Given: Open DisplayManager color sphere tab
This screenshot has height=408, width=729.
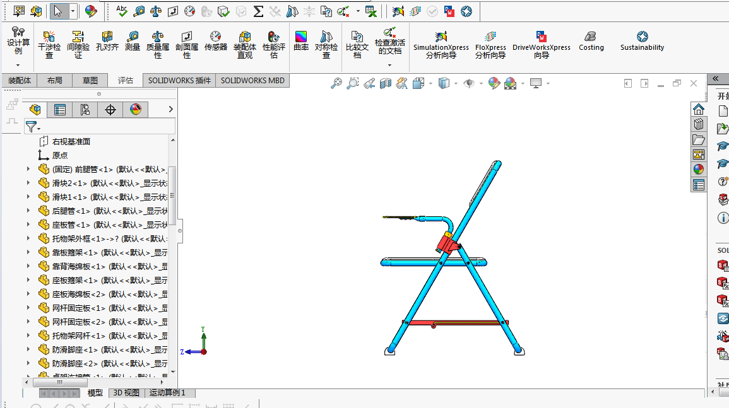Looking at the screenshot, I should coord(135,110).
